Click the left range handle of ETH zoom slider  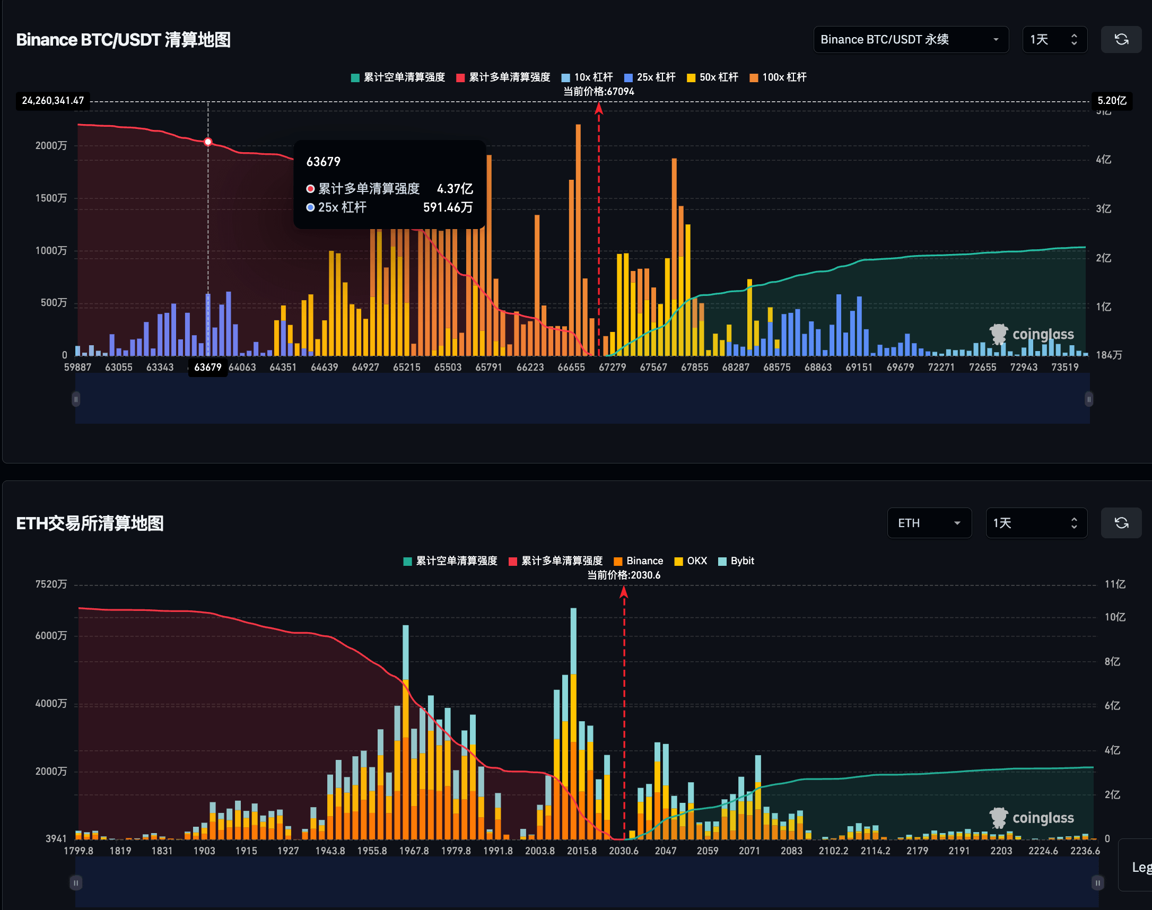[x=76, y=883]
